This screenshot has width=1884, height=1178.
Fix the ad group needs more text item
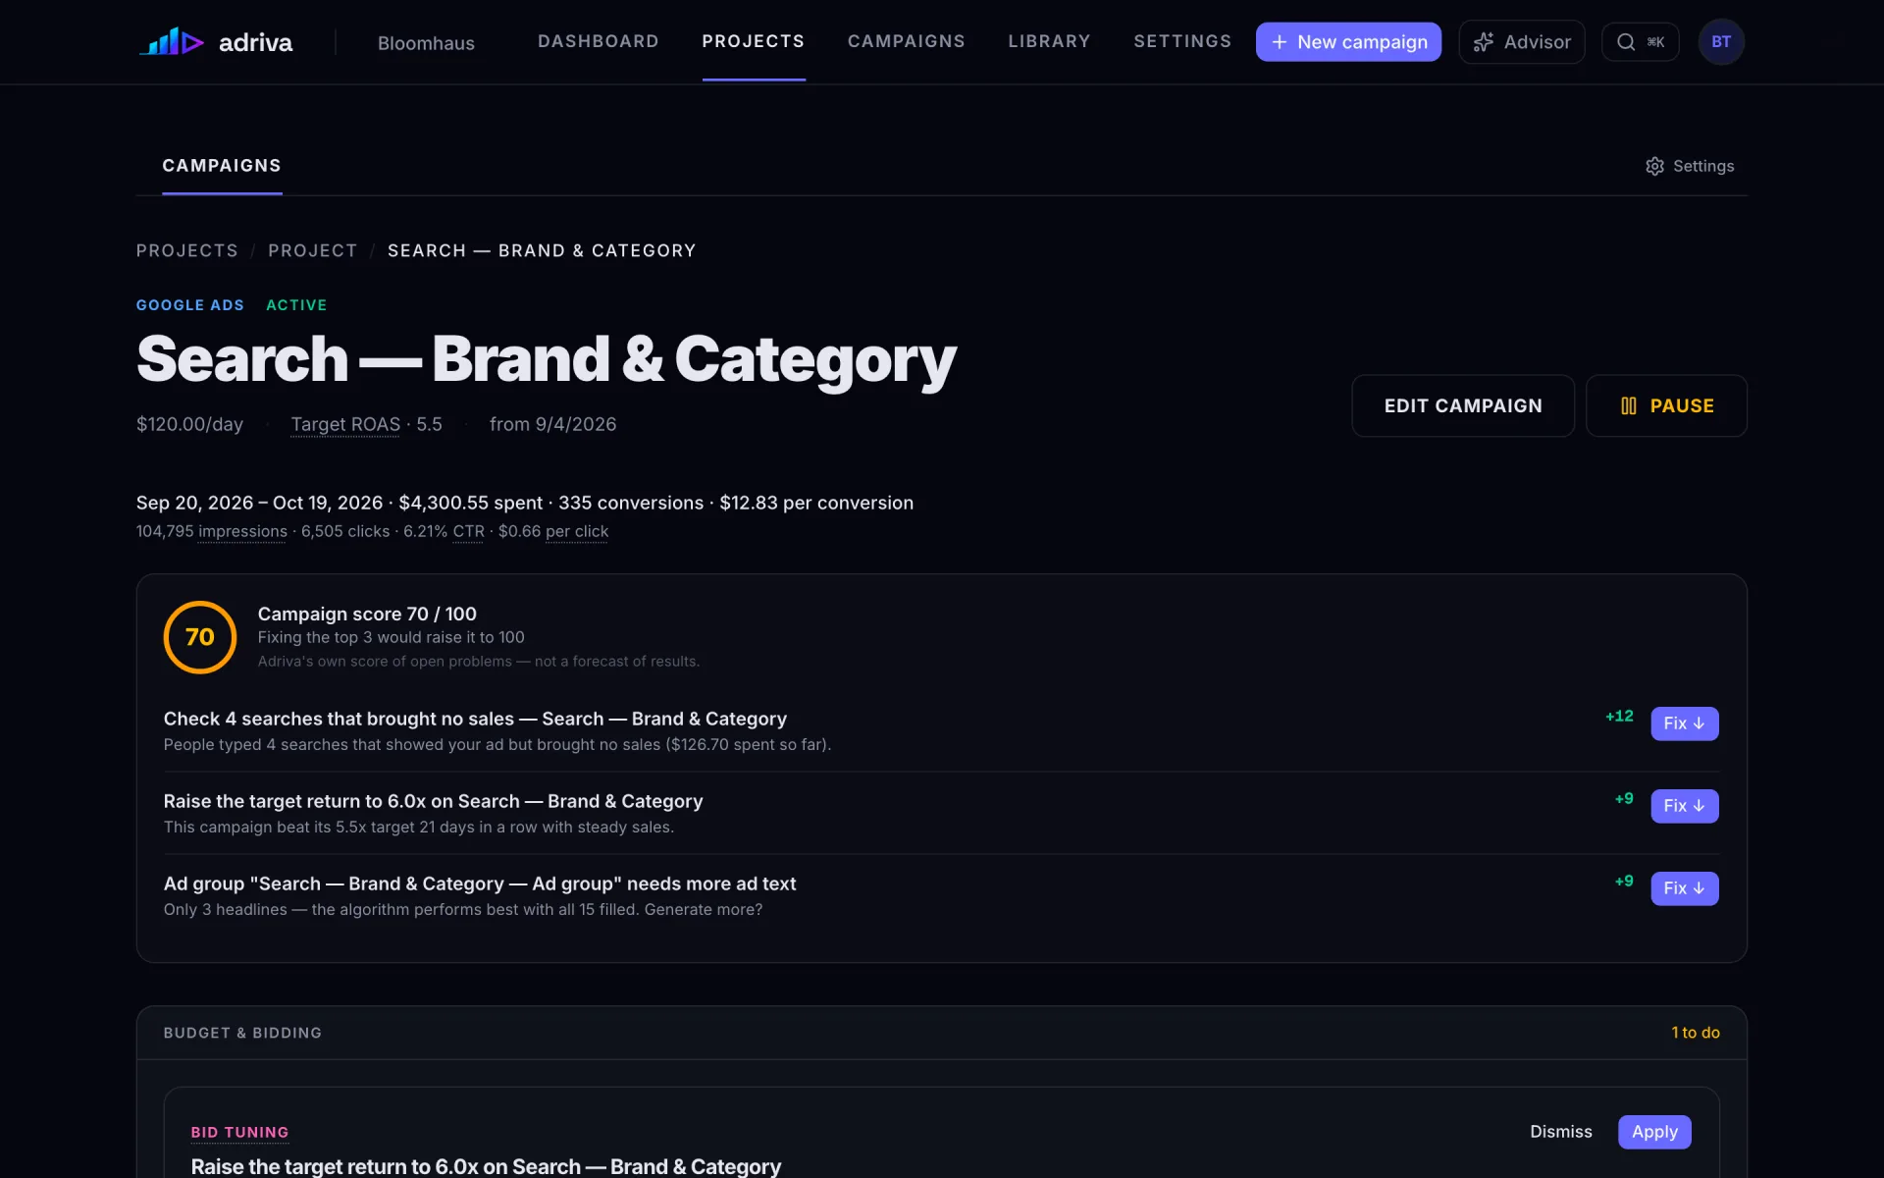pos(1684,888)
